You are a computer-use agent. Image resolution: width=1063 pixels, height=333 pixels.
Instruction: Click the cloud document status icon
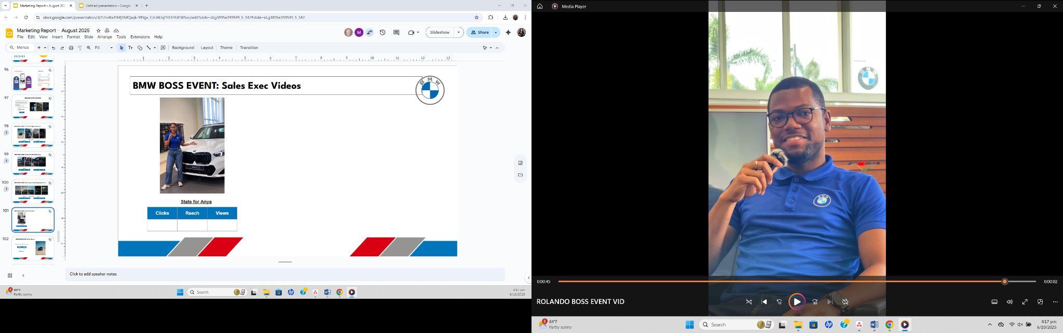pos(116,31)
